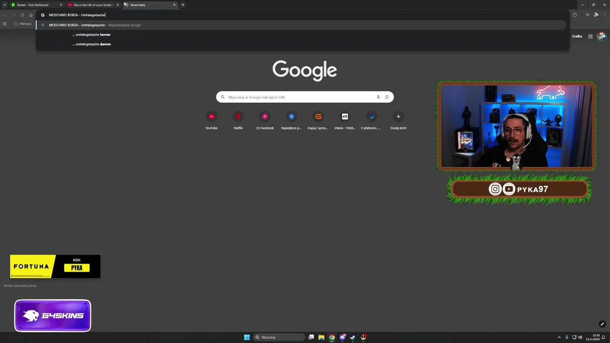Open the Chrome extensions puzzle icon
Screen dimensions: 610x343
(x=575, y=15)
